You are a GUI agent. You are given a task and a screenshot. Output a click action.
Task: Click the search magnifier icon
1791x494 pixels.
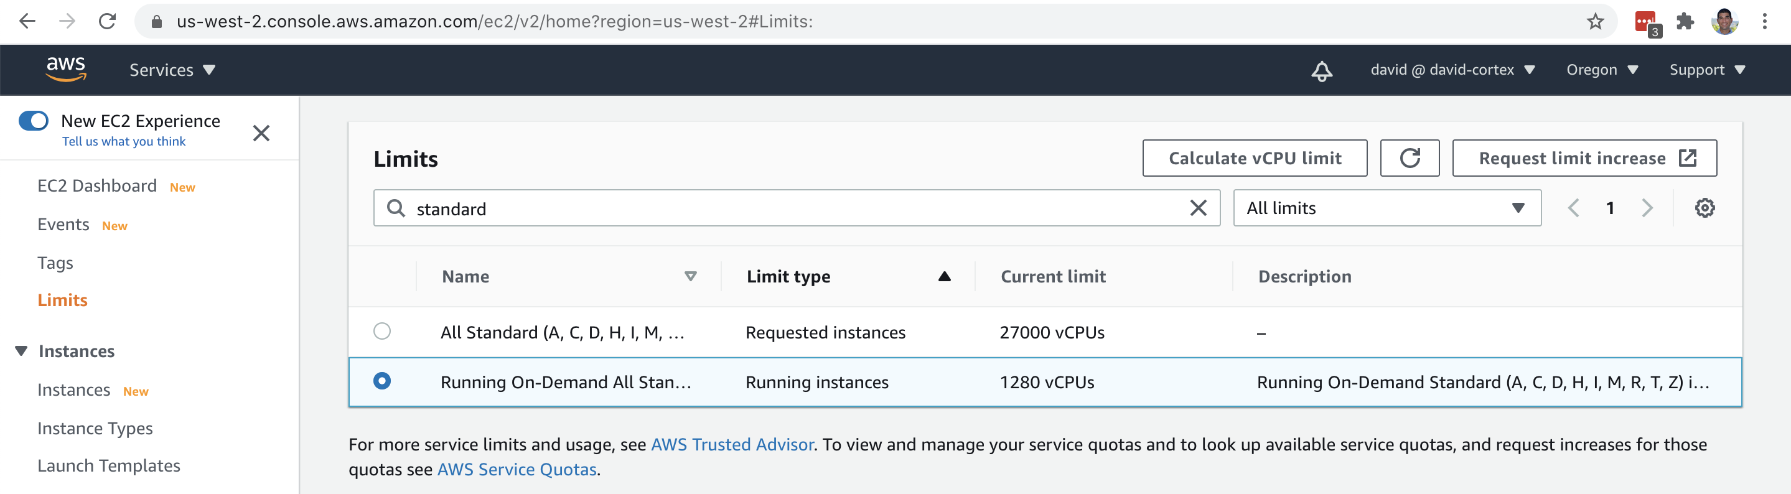coord(396,208)
